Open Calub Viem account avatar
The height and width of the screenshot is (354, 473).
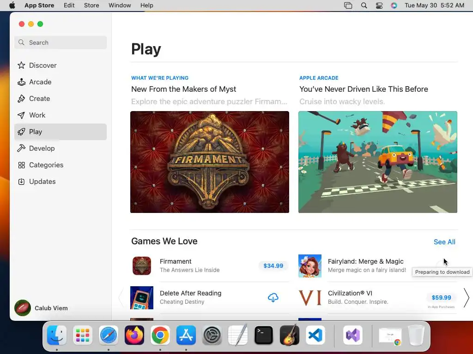tap(23, 308)
